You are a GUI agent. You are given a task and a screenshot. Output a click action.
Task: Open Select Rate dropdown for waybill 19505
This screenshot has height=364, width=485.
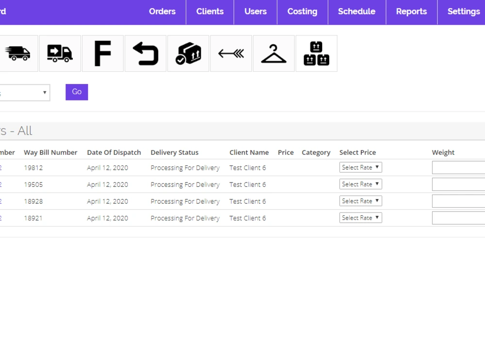(x=361, y=184)
